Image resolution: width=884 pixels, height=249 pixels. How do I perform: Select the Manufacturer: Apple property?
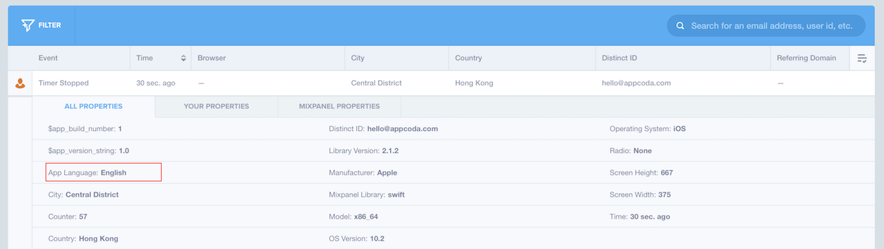pyautogui.click(x=363, y=172)
